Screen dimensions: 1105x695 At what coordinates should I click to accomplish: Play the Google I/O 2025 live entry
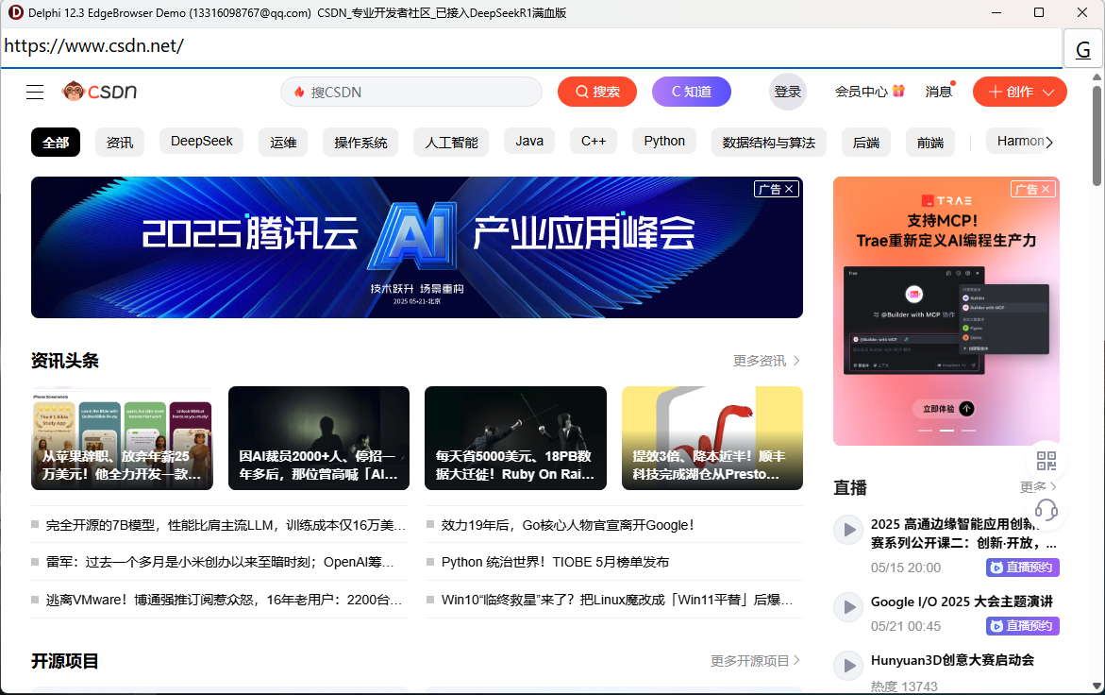[x=848, y=607]
